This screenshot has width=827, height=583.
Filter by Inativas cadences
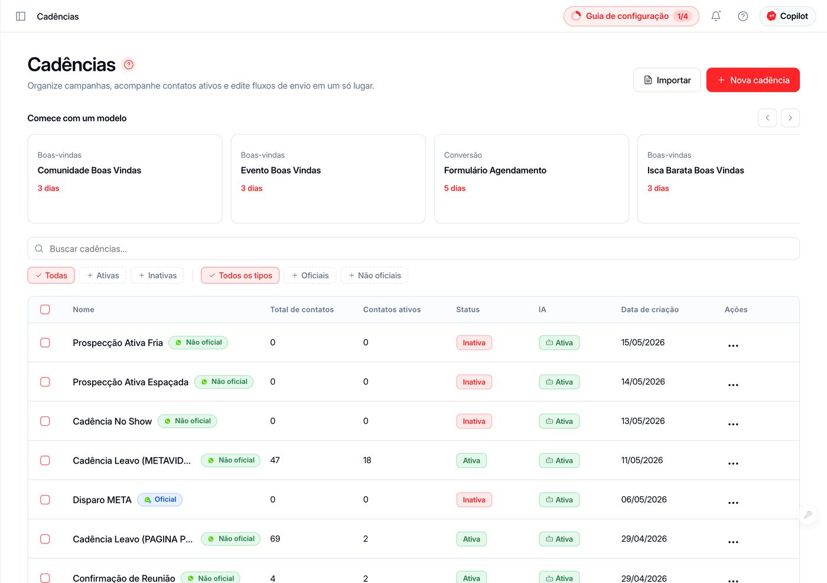pyautogui.click(x=157, y=275)
